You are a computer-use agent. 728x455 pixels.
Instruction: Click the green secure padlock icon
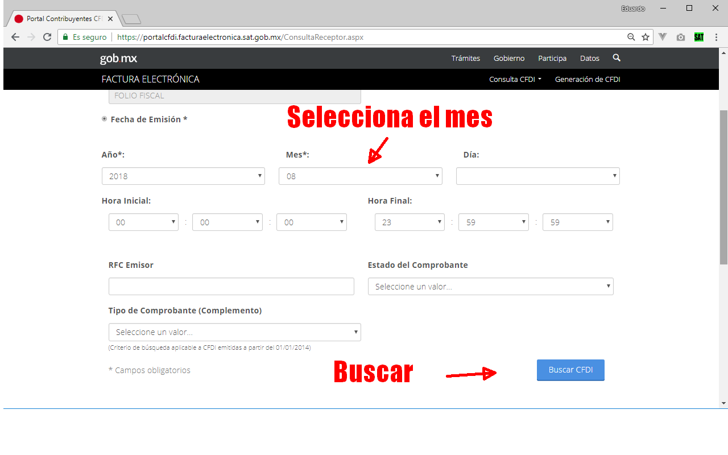tap(65, 37)
